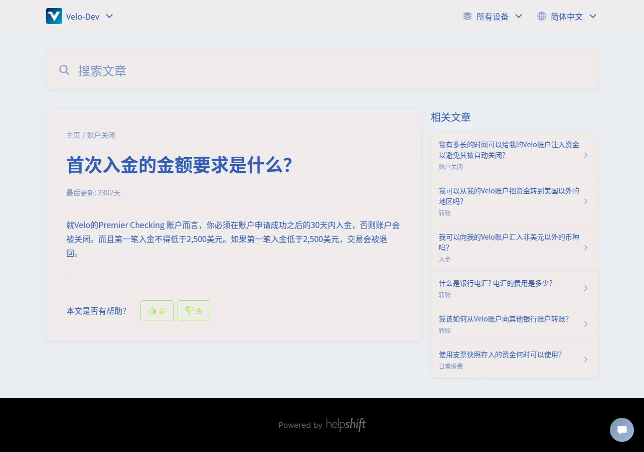644x452 pixels.
Task: Focus the 搜索文章 search field
Action: tap(322, 70)
